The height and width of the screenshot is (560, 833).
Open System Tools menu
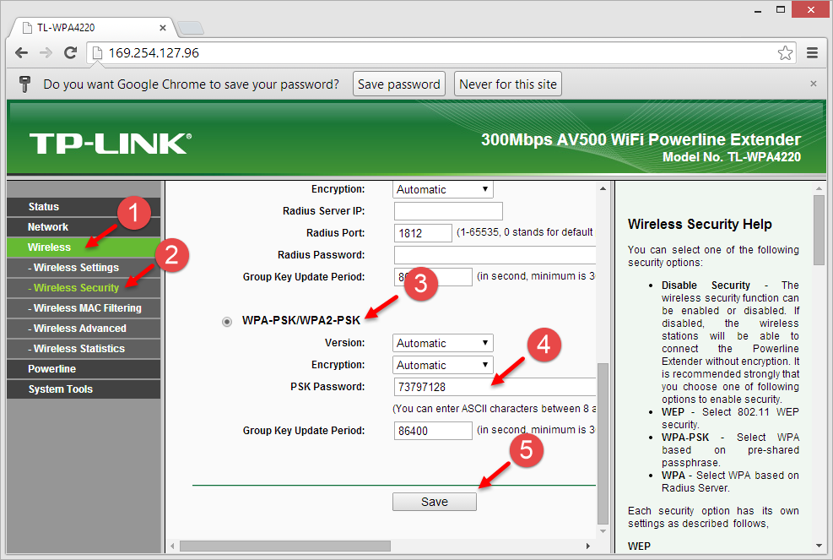(84, 389)
